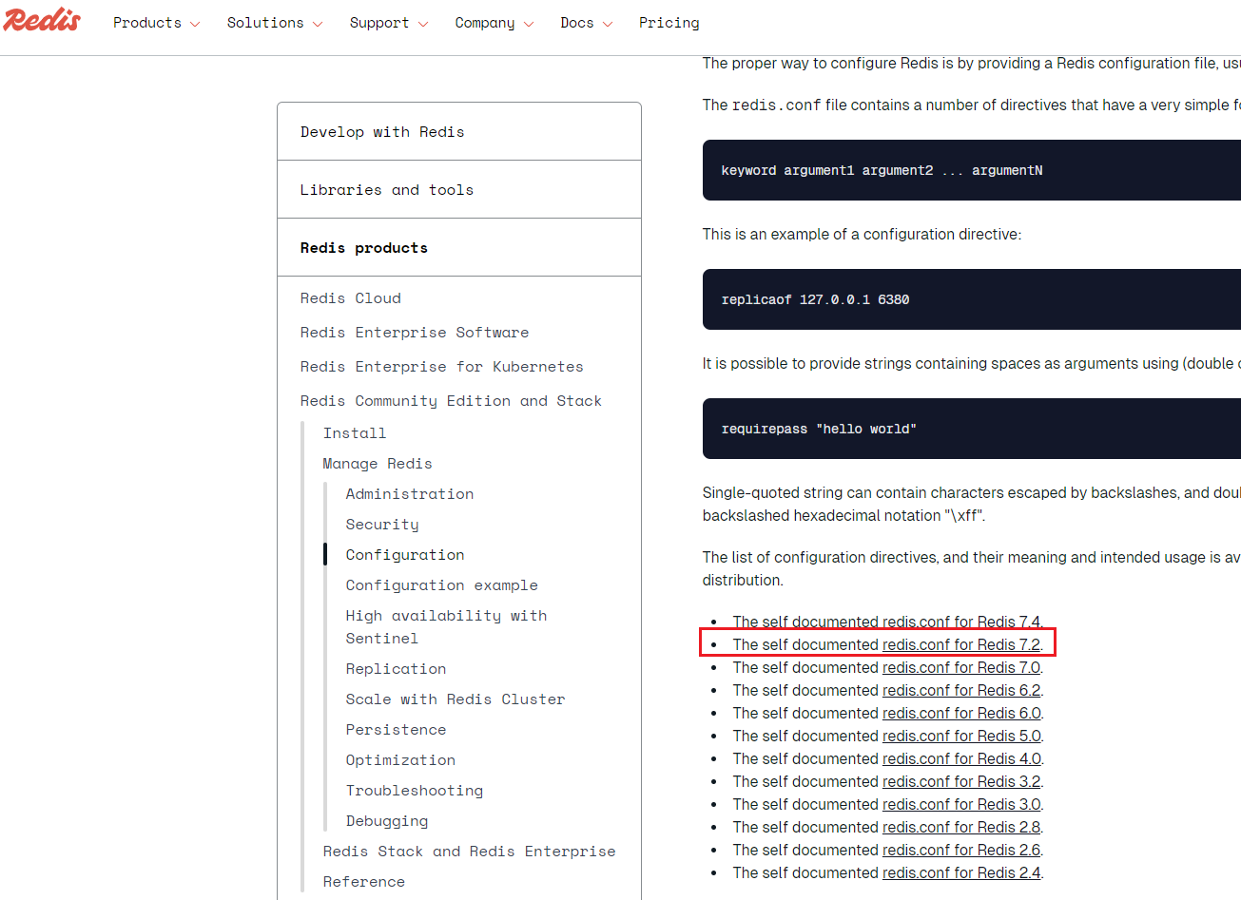Open Redis Cloud in sidebar
1241x900 pixels.
(351, 298)
